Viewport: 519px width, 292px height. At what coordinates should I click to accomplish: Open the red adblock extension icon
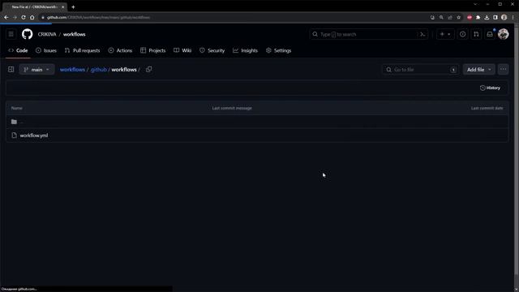coord(470,17)
